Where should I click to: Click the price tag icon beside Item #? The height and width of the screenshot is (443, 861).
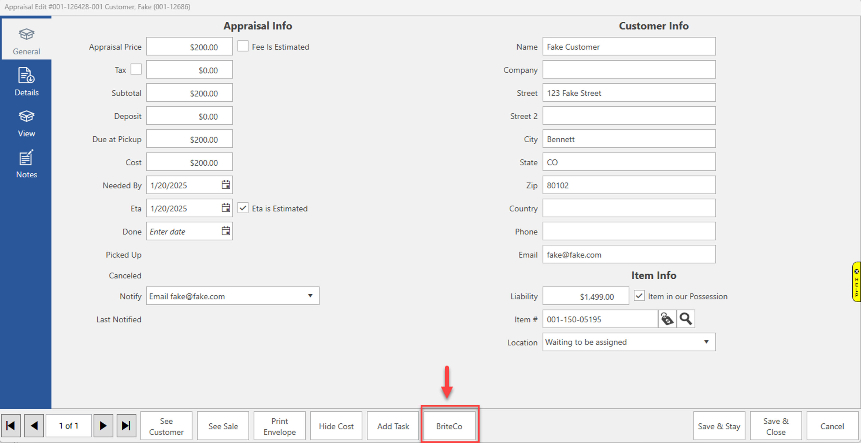(x=667, y=319)
